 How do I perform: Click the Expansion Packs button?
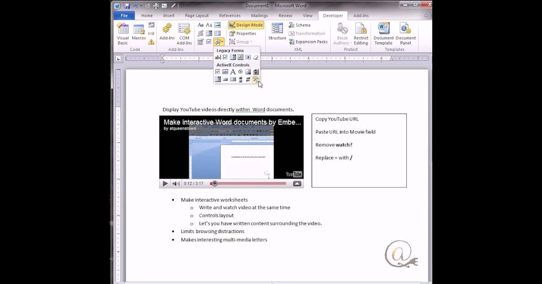pos(308,42)
